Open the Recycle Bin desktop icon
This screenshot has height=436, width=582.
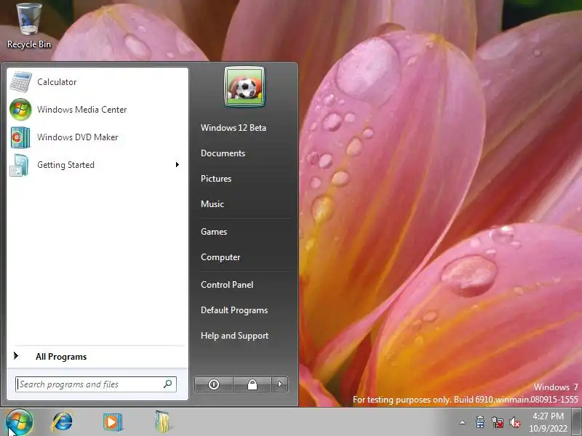pyautogui.click(x=29, y=25)
